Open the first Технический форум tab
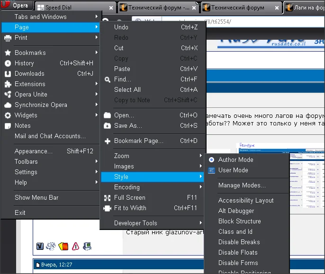Image resolution: width=325 pixels, height=274 pixels. pyautogui.click(x=158, y=8)
